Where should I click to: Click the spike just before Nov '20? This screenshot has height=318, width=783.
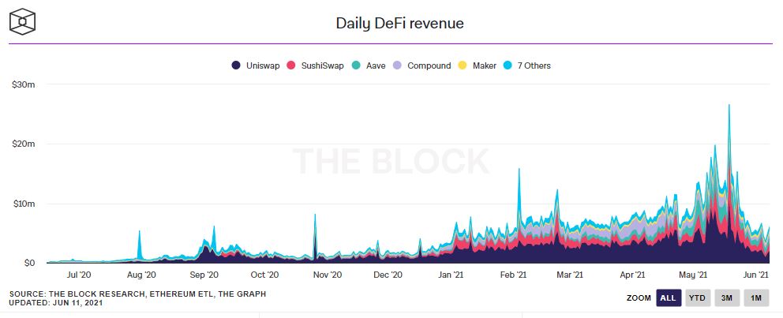(x=315, y=215)
